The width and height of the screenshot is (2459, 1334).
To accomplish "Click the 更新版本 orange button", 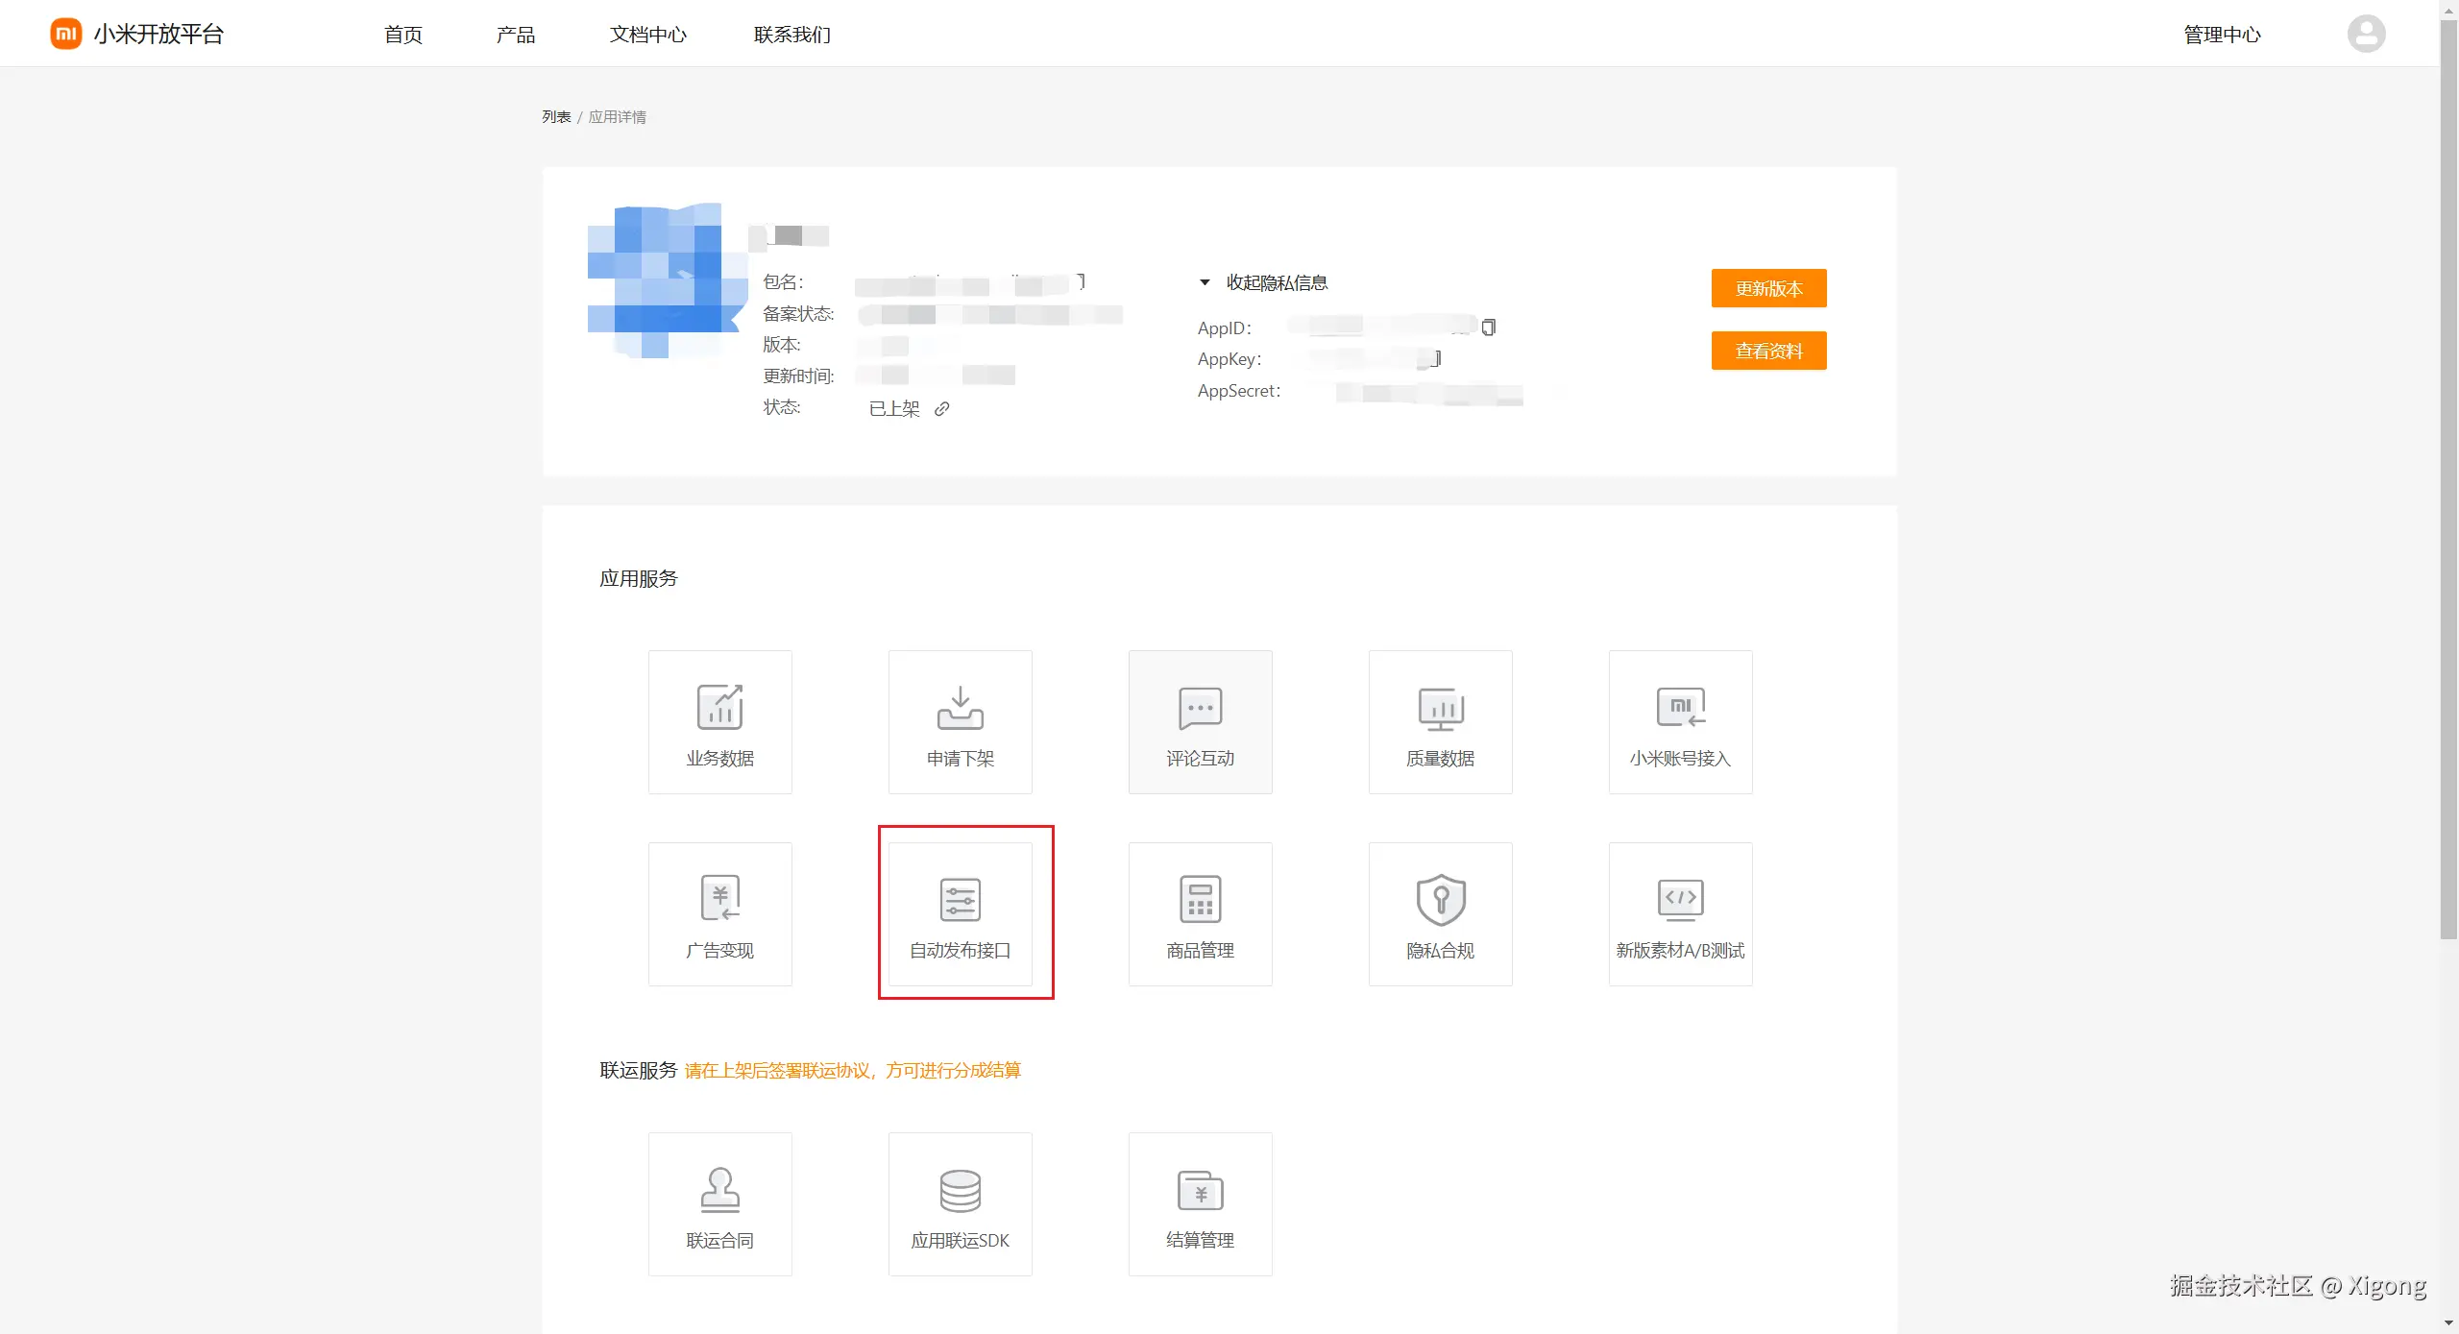I will tap(1768, 288).
